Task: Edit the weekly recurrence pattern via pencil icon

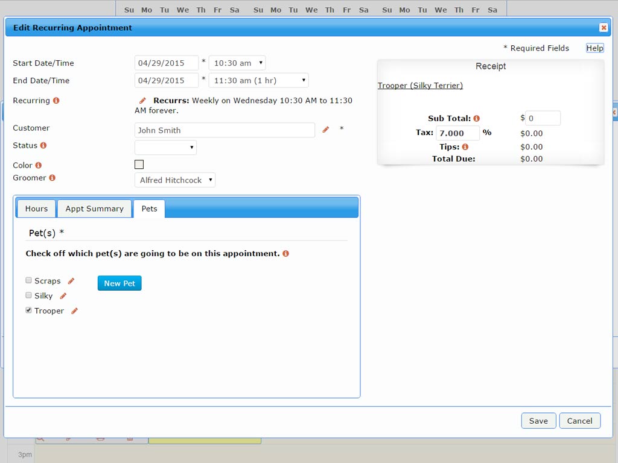Action: click(143, 100)
